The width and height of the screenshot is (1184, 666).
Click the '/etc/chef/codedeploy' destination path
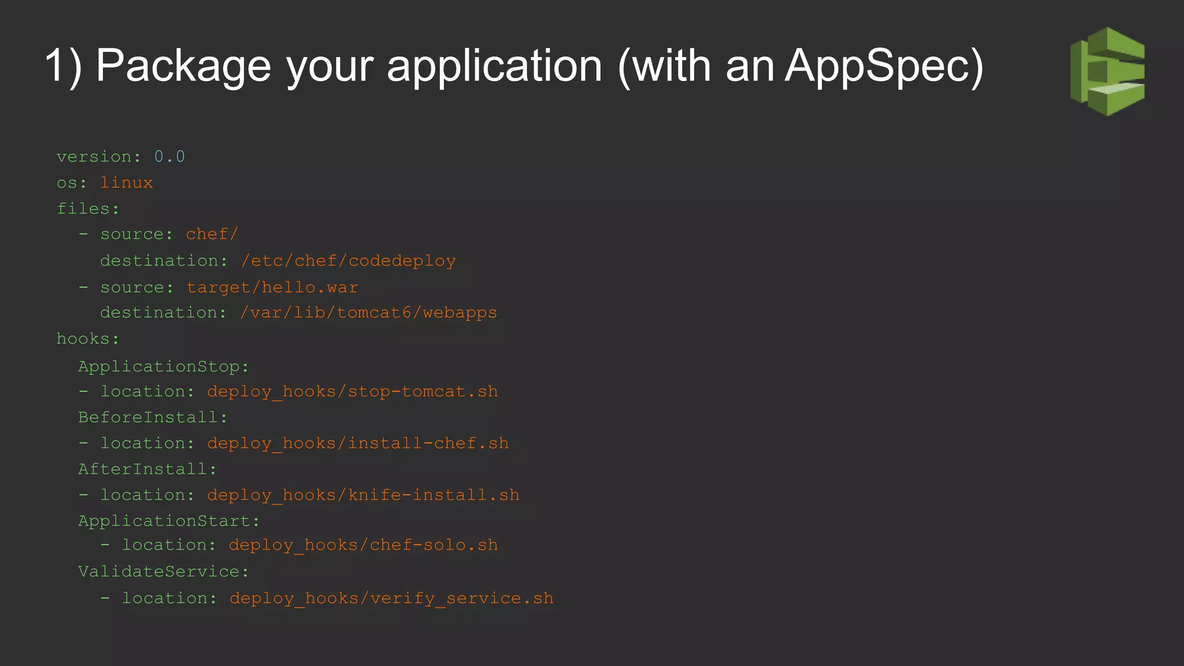[349, 261]
